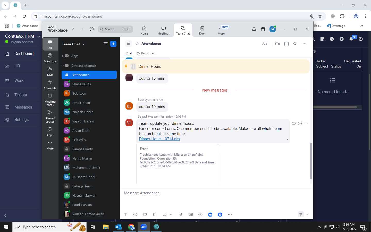Open more composer options ellipsis
Image resolution: width=371 pixels, height=232 pixels.
pyautogui.click(x=230, y=214)
